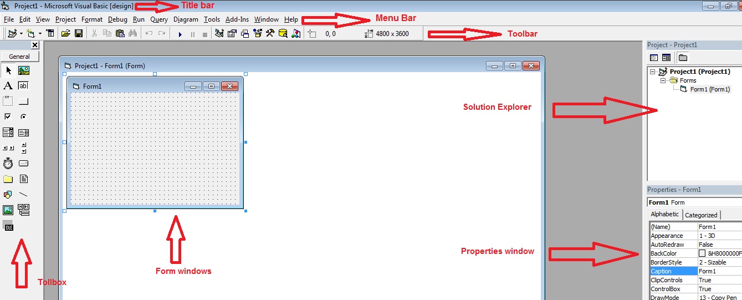Start the program with the blue play icon

180,34
